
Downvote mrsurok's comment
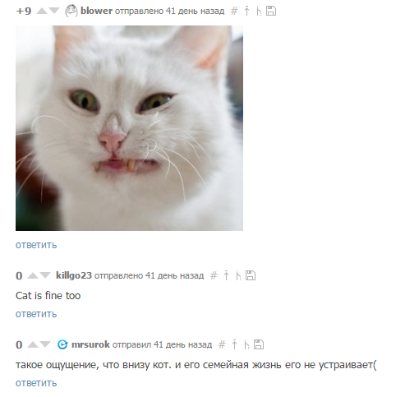[x=45, y=344]
